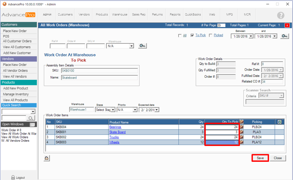Click the Logout lock icon
The height and width of the screenshot is (180, 293).
coord(12,177)
